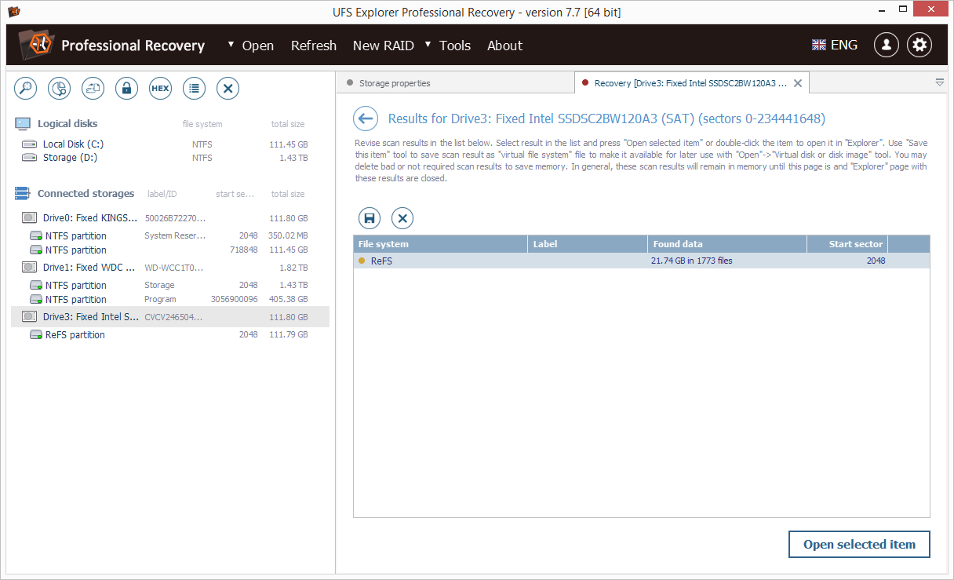Select Drive0: Fixed KINGS... storage
This screenshot has height=580, width=954.
pos(170,218)
